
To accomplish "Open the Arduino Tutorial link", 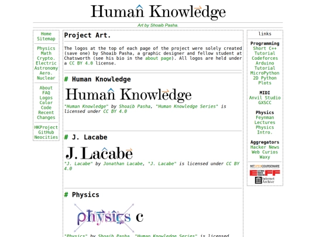I will point(265,66).
